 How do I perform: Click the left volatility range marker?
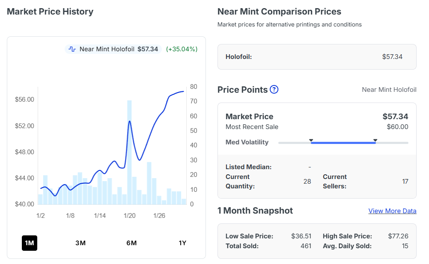(311, 140)
